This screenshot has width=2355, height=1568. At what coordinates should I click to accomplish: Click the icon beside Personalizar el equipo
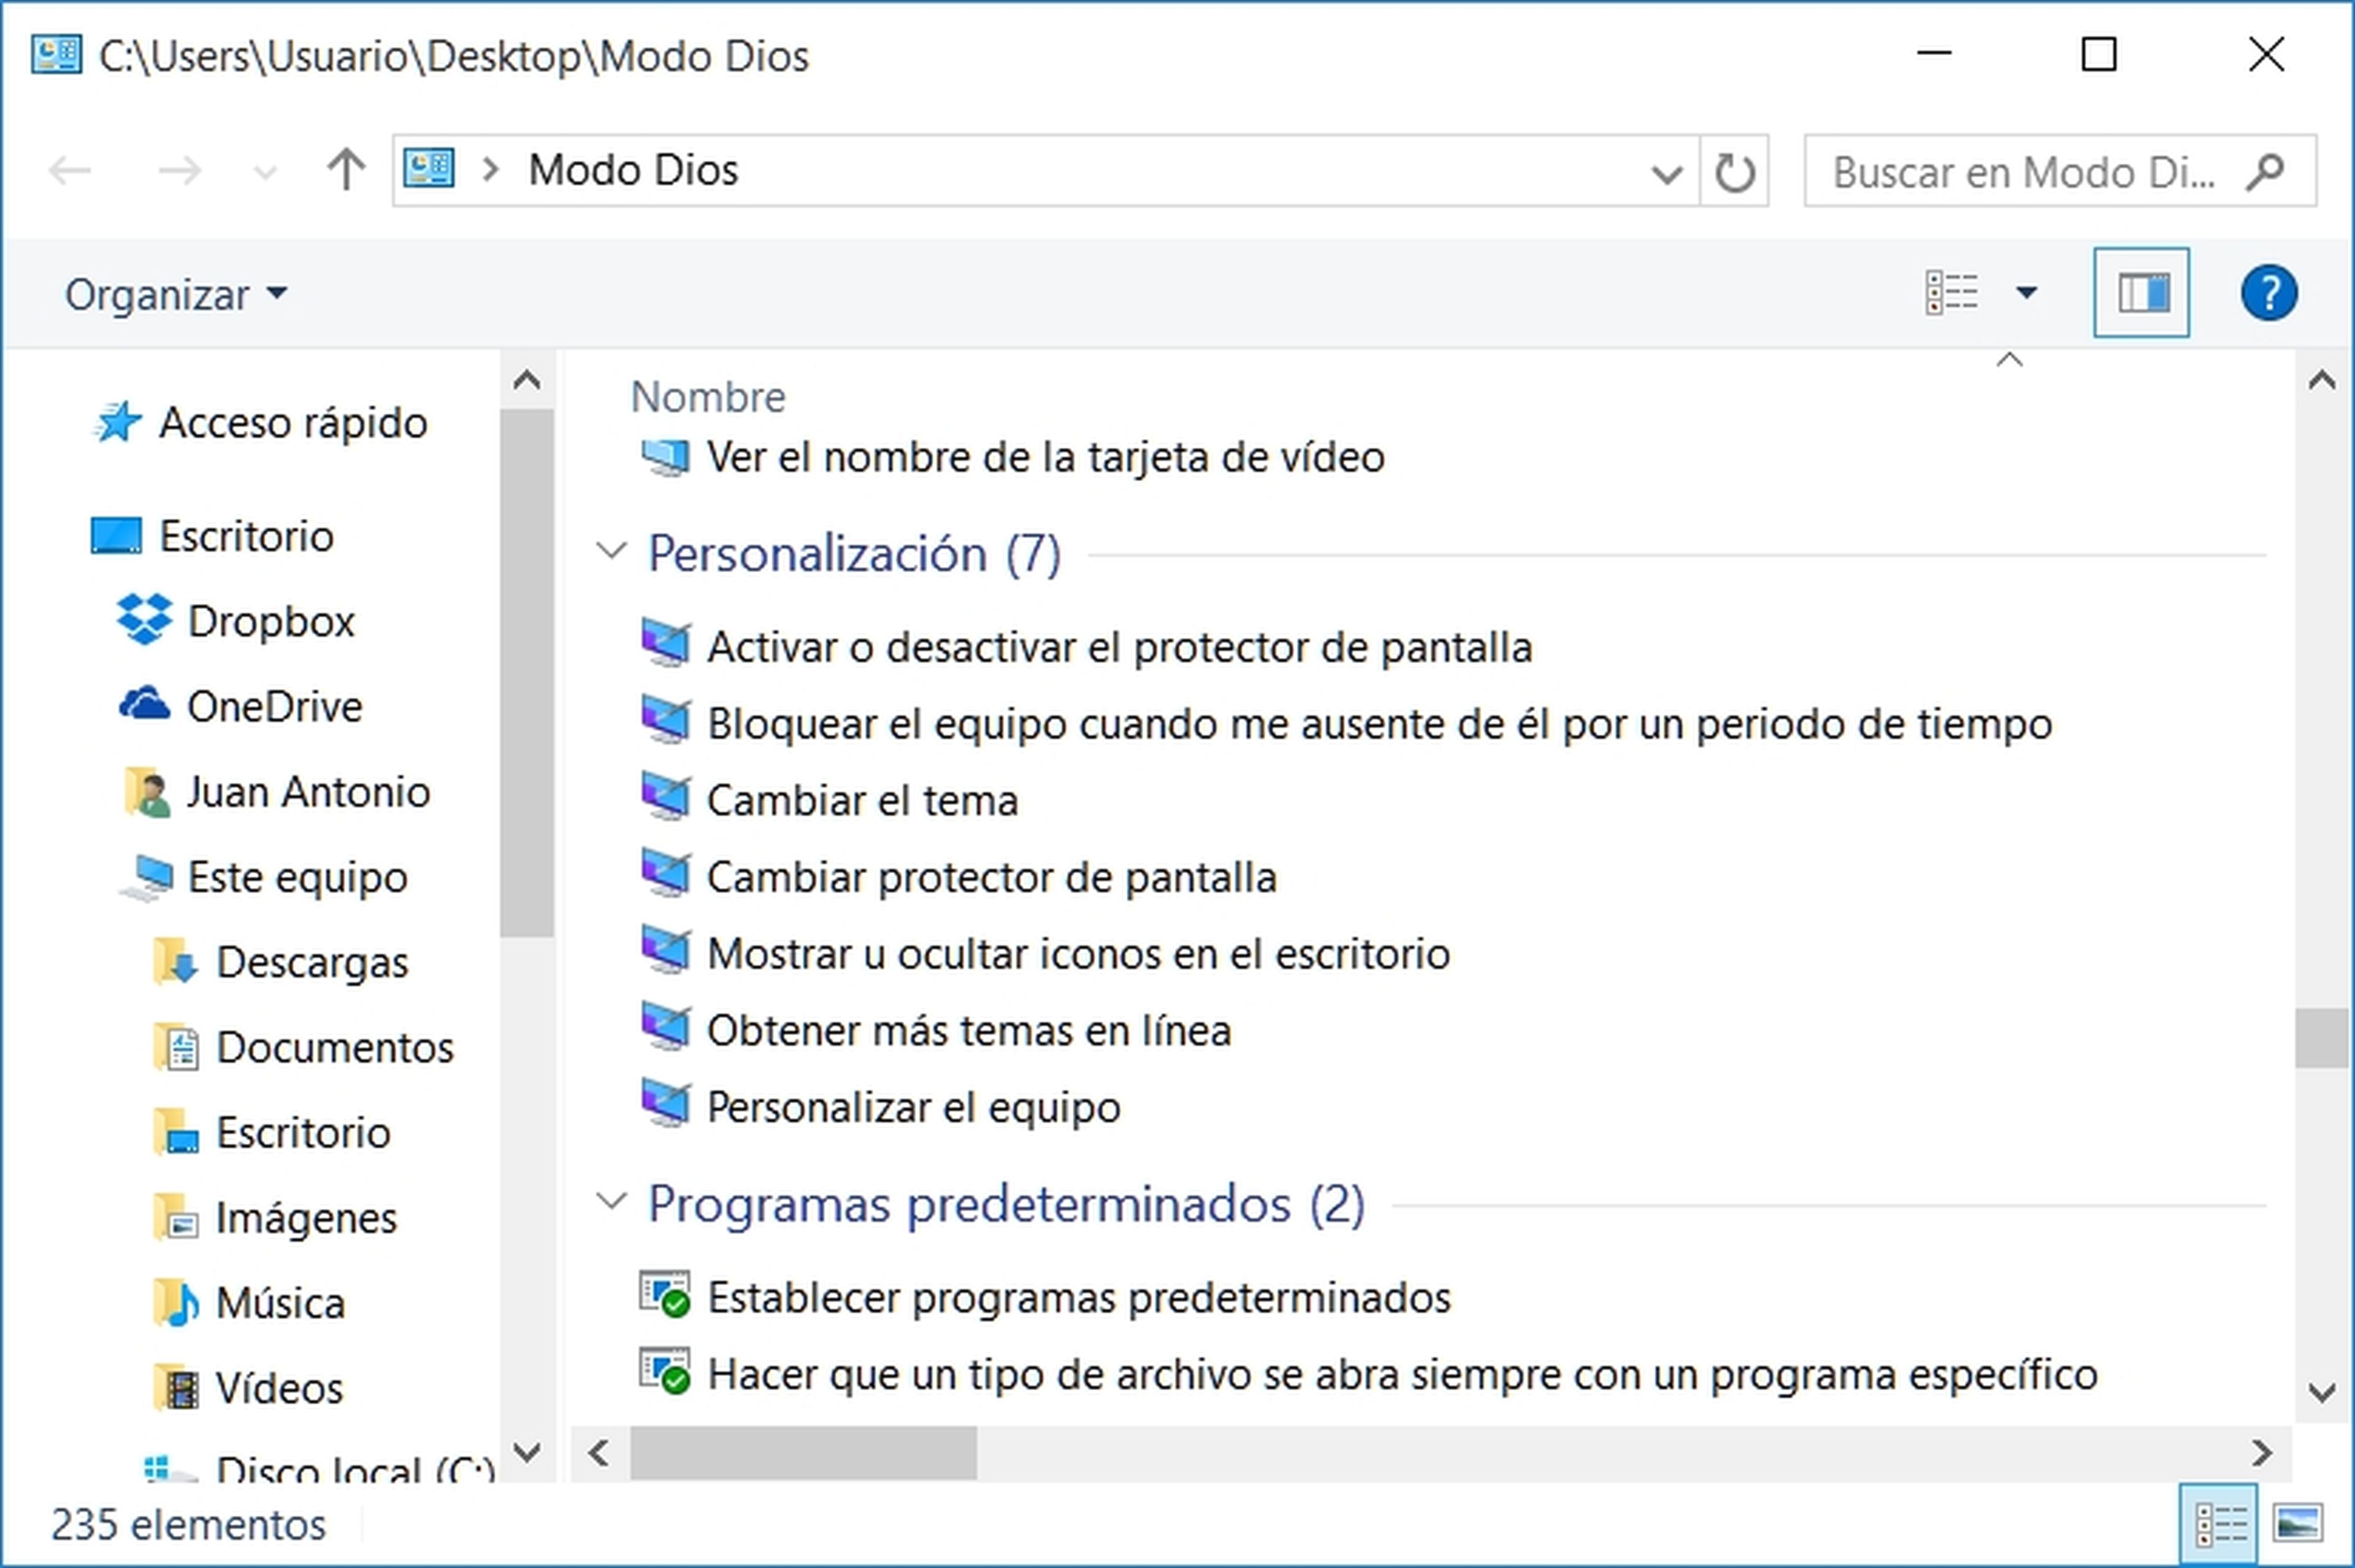click(x=665, y=1103)
